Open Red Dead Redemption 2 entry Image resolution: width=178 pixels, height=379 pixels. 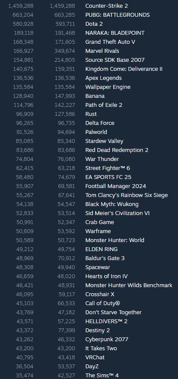117,150
